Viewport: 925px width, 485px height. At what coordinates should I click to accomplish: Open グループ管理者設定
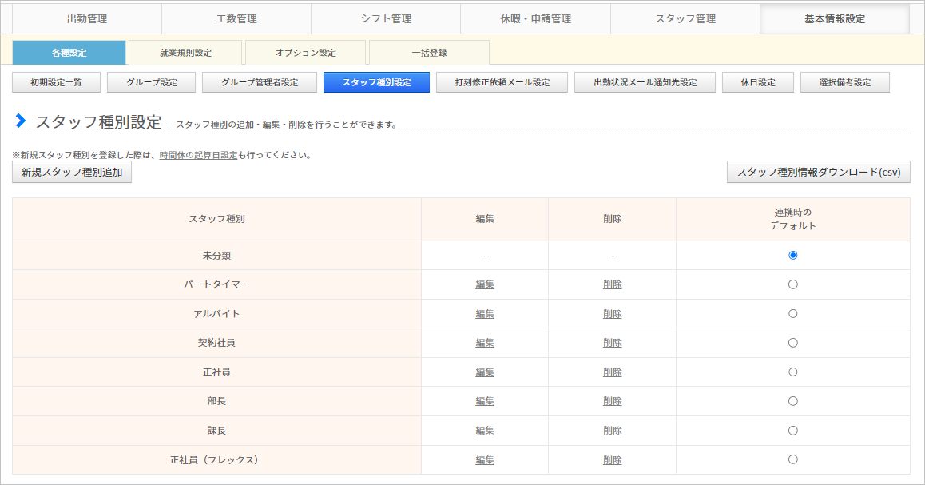[x=260, y=82]
